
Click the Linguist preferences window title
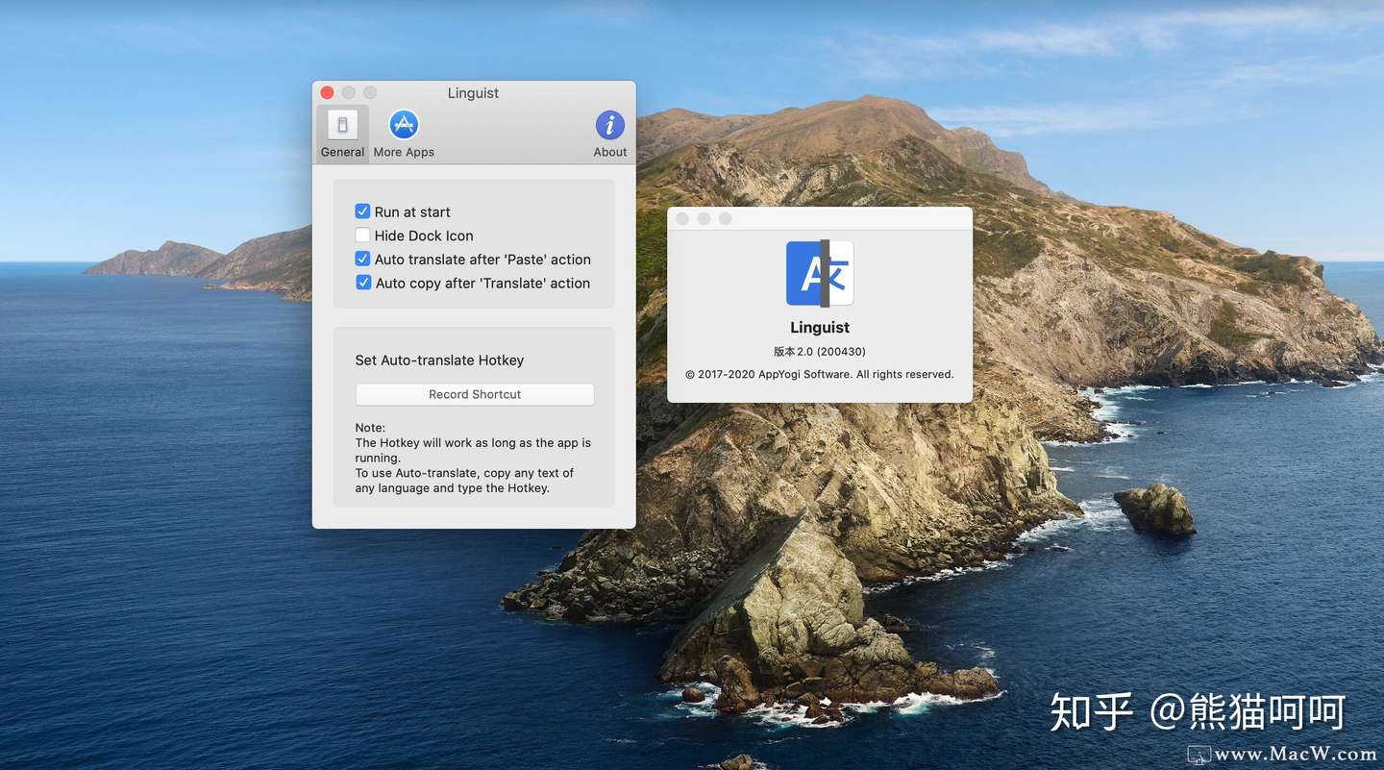[473, 93]
